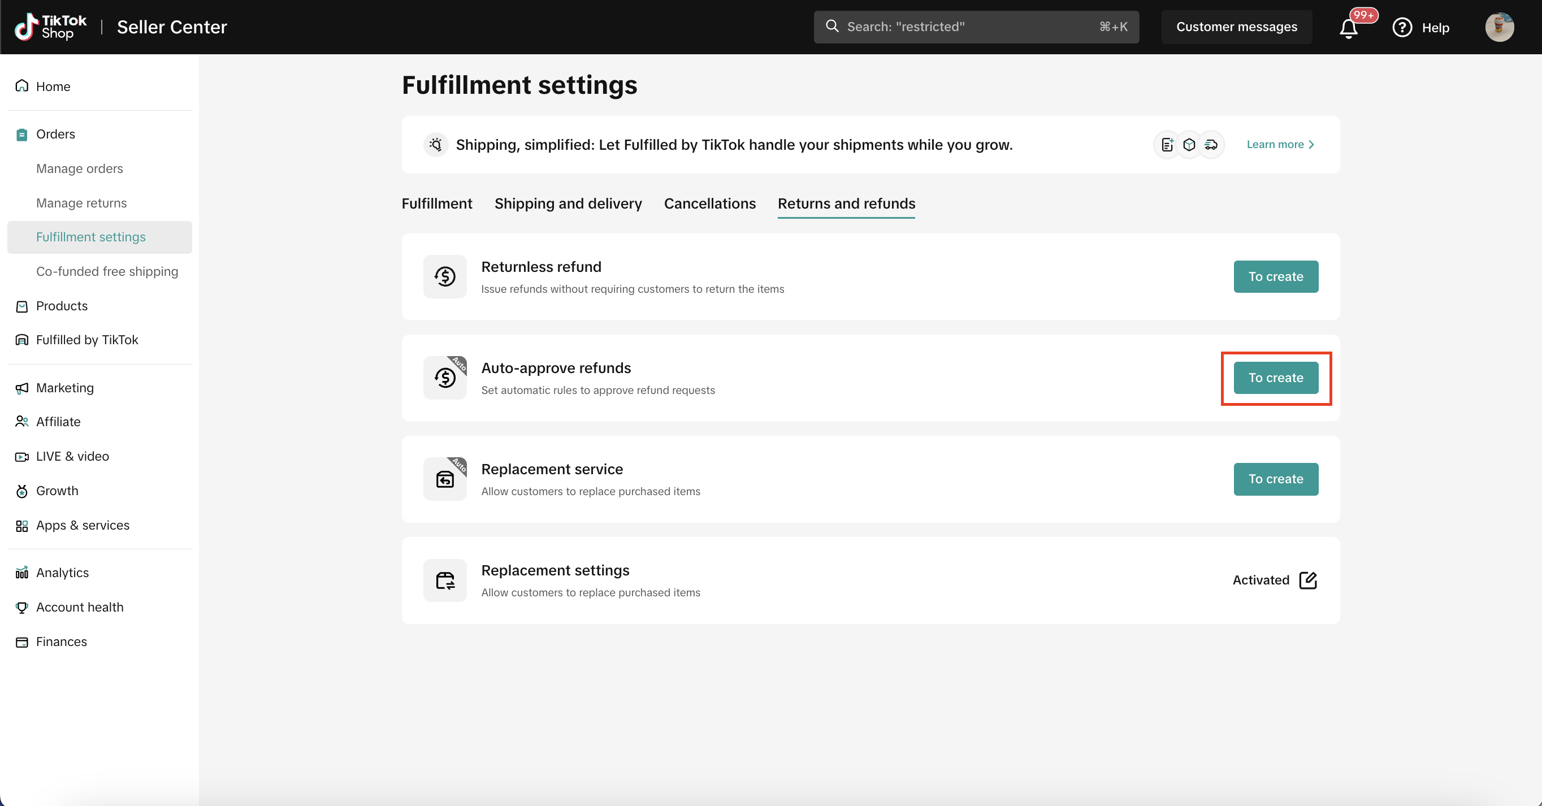Click the Returnless refund dollar icon
The width and height of the screenshot is (1542, 806).
pyautogui.click(x=445, y=276)
